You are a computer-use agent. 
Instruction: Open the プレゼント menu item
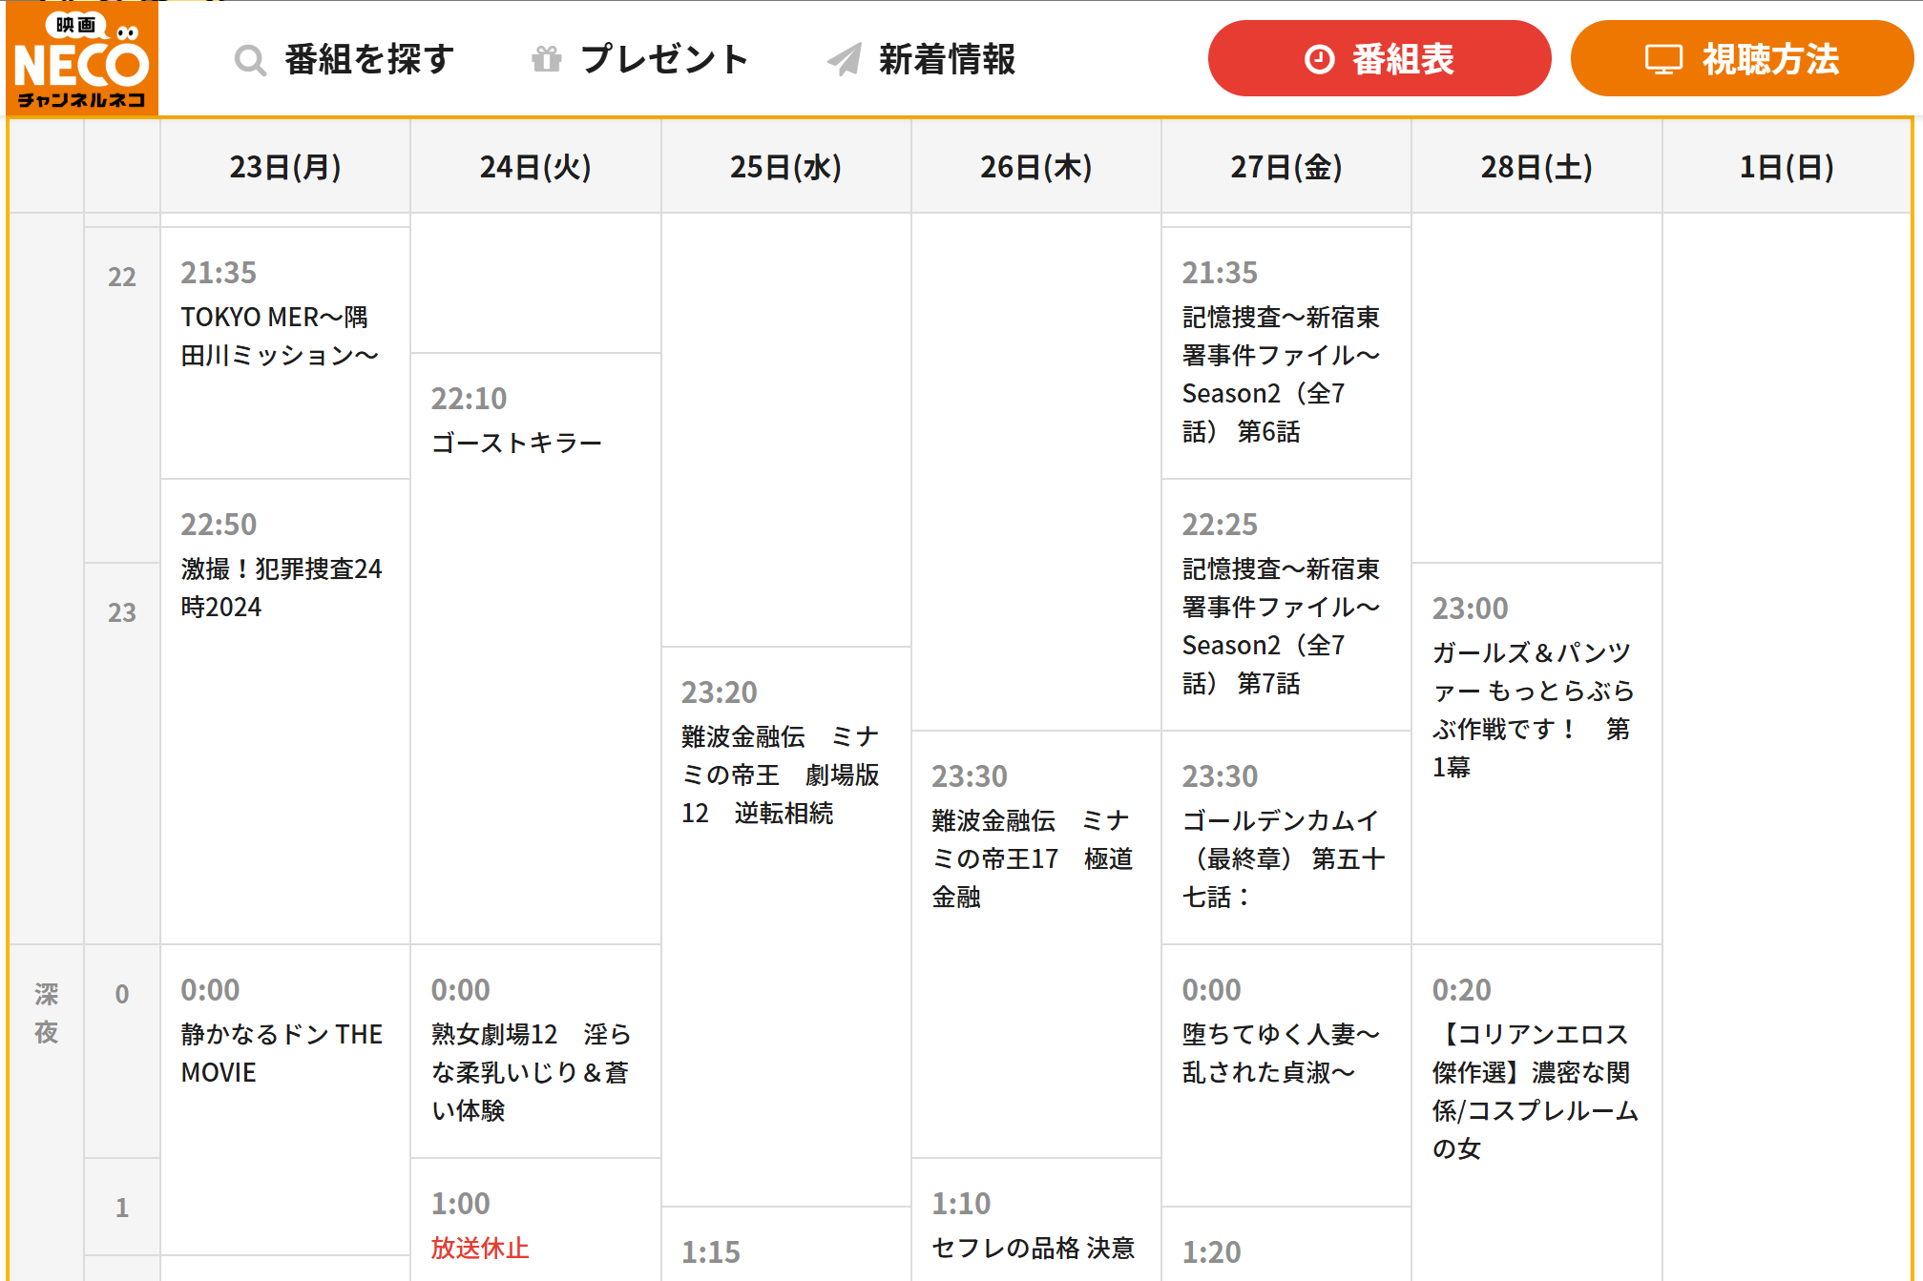(664, 59)
